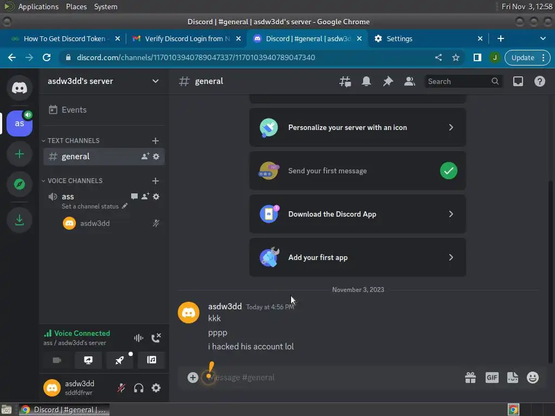Attach file with plus button
This screenshot has width=555, height=416.
point(193,378)
